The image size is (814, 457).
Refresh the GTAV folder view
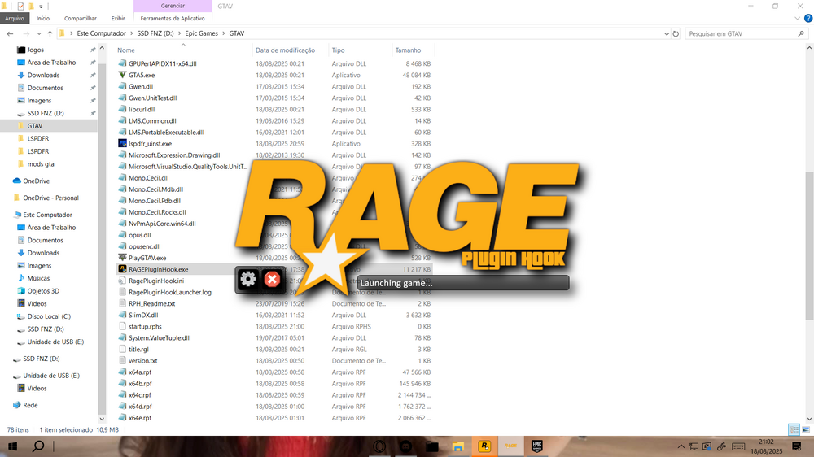pyautogui.click(x=676, y=33)
